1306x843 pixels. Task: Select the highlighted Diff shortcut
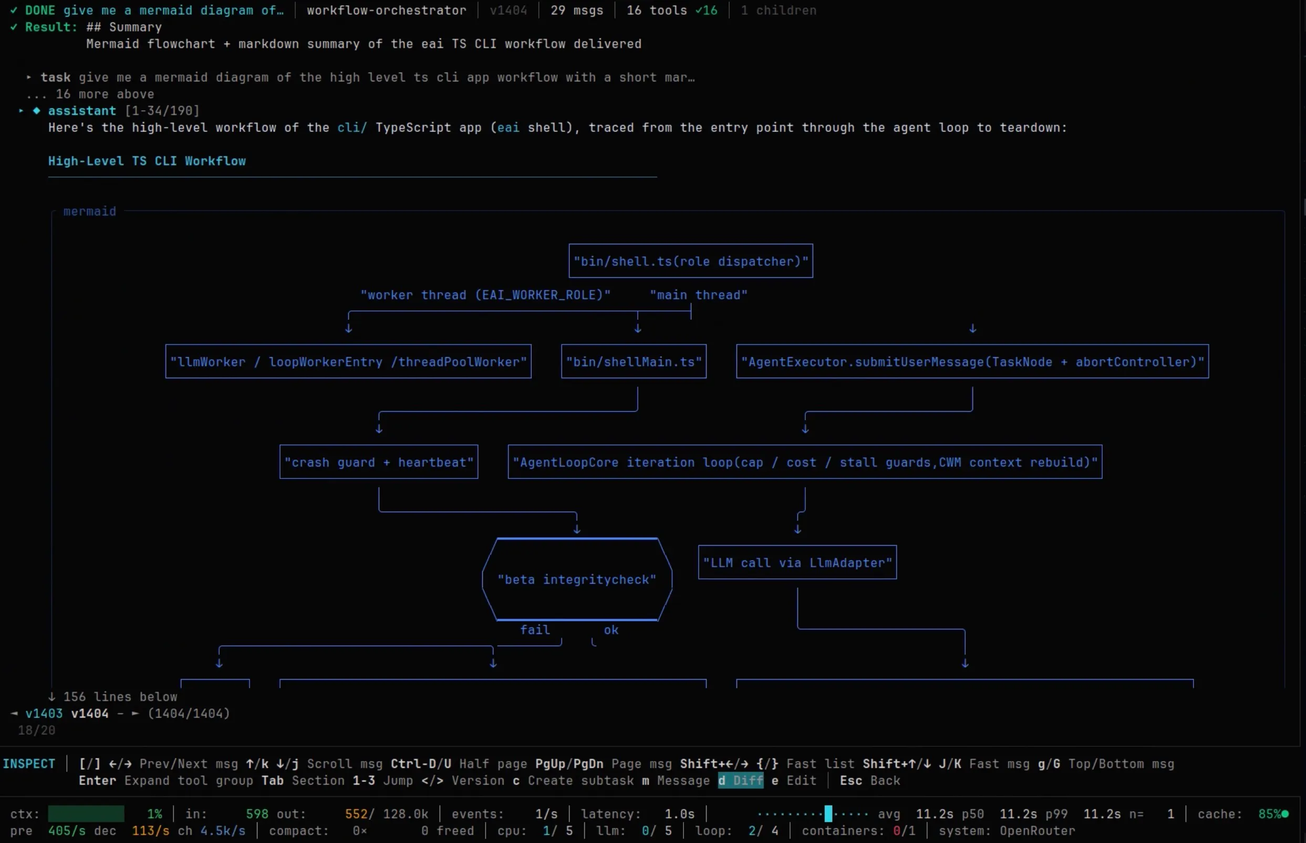tap(741, 780)
